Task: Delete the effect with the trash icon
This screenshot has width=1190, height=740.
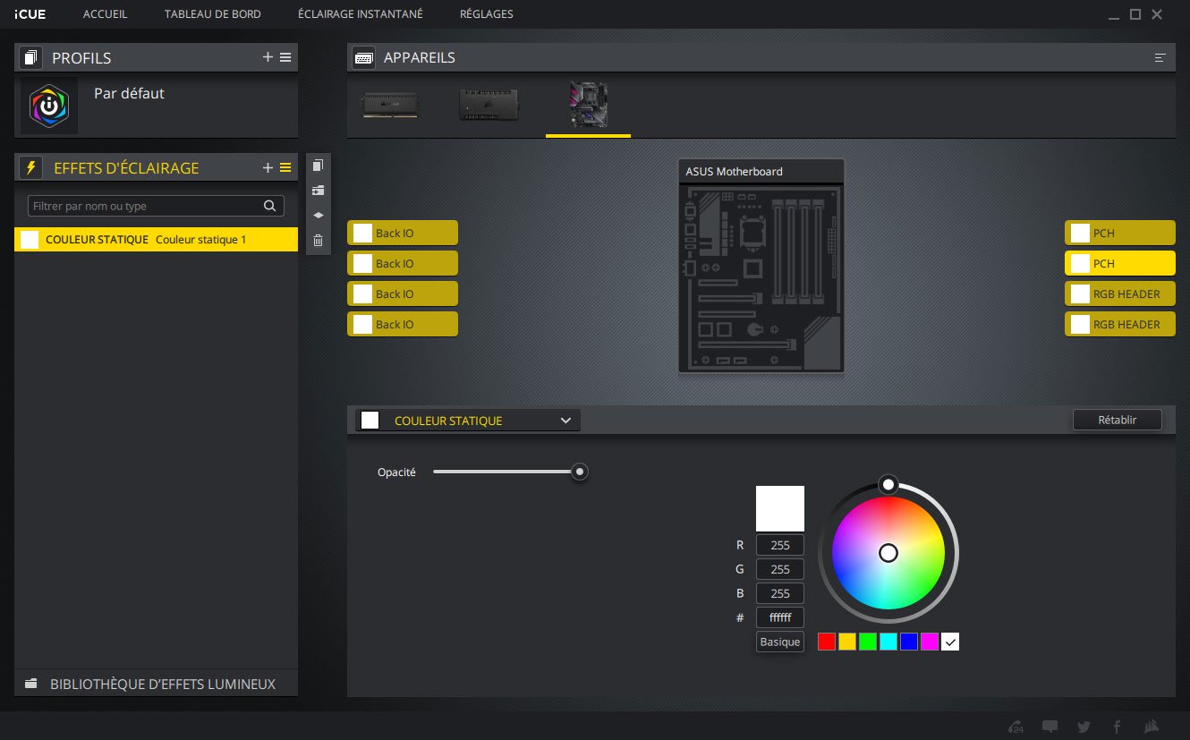Action: click(x=318, y=241)
